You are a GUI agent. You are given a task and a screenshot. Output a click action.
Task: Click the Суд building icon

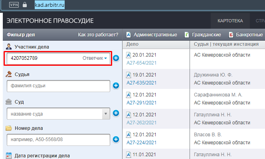tap(9, 102)
